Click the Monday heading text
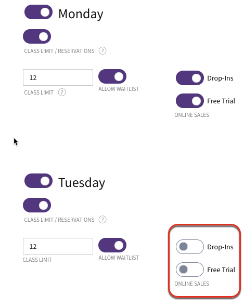The height and width of the screenshot is (308, 244). pos(81,14)
